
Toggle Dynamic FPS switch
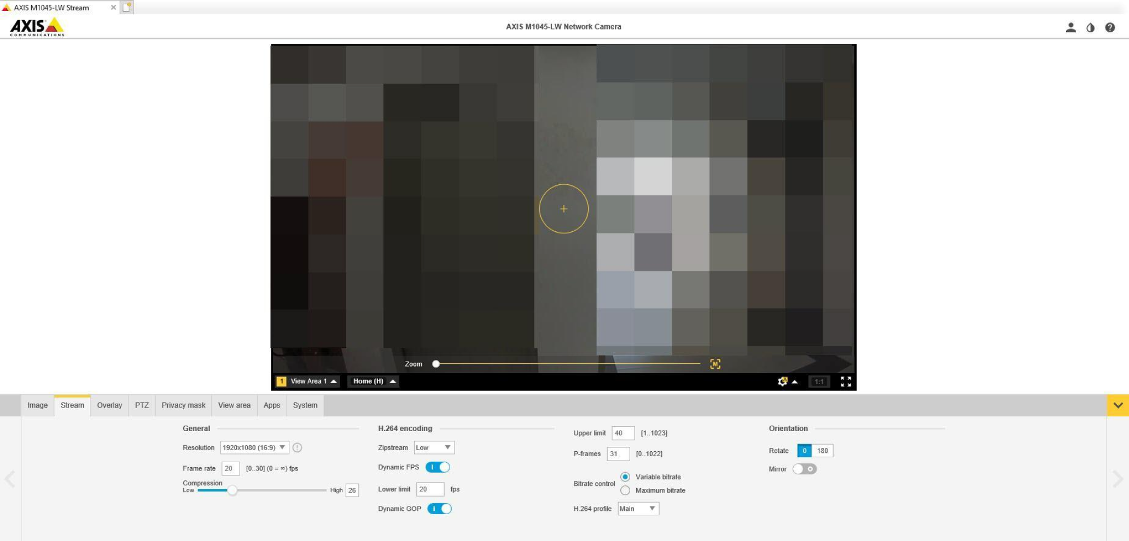click(x=438, y=467)
